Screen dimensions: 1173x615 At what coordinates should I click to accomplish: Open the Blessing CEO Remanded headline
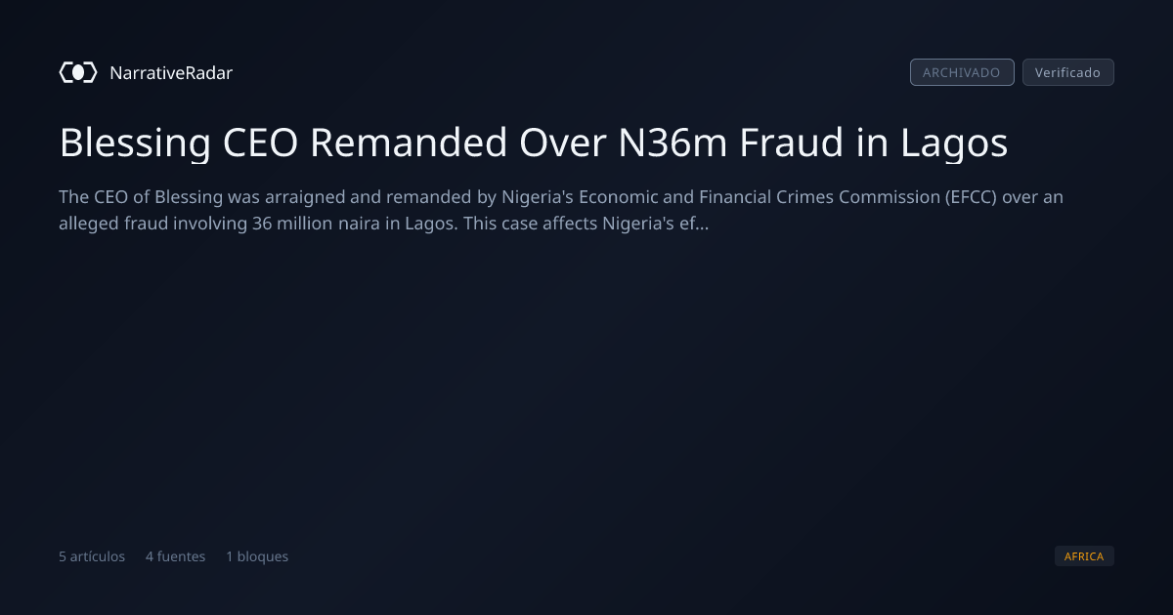point(534,143)
